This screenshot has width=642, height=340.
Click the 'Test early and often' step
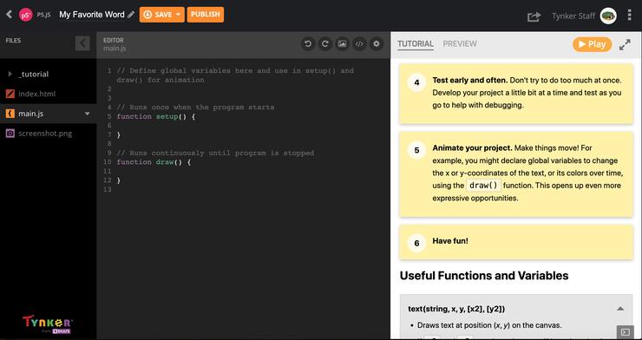516,94
